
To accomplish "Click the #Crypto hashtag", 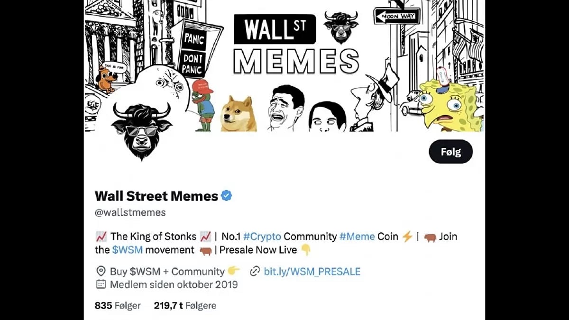I will pos(262,236).
